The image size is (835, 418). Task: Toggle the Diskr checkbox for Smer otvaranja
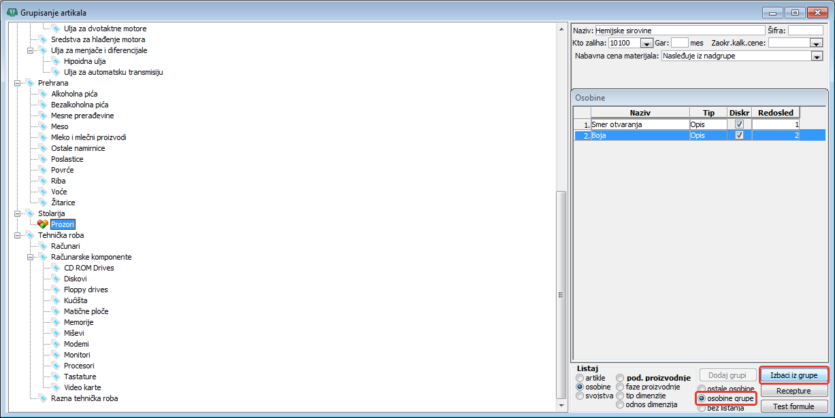click(x=739, y=124)
